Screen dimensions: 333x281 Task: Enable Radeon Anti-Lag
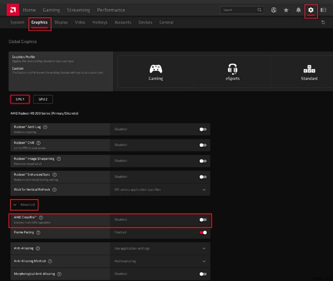tap(203, 129)
